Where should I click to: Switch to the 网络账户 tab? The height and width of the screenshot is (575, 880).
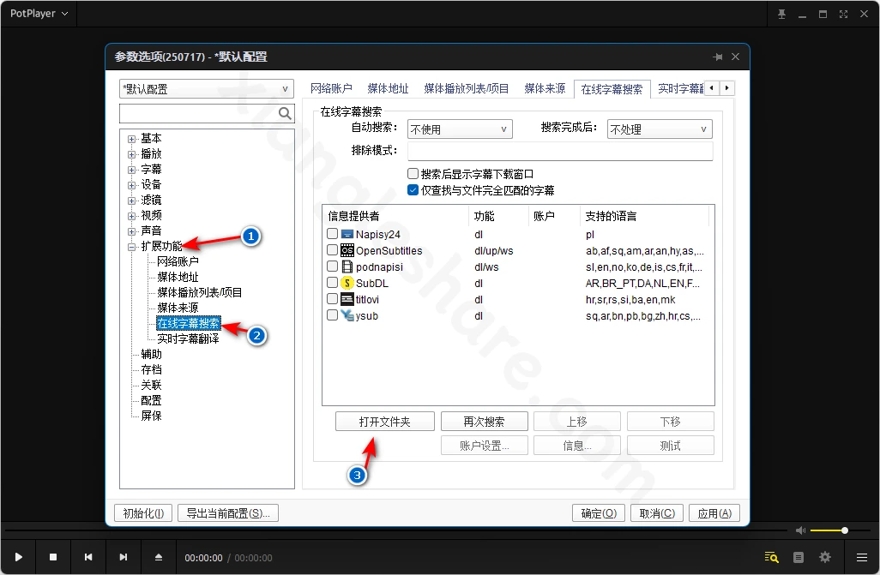click(331, 88)
